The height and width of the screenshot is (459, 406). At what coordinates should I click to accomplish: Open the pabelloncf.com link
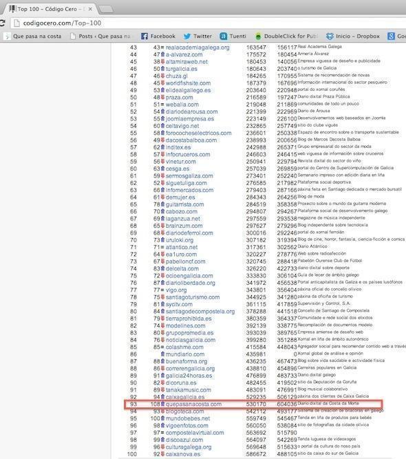[186, 261]
